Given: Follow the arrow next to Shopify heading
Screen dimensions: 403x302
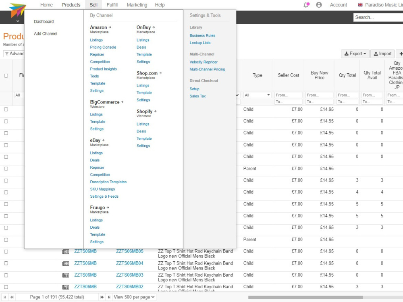Looking at the screenshot, I should [x=155, y=111].
